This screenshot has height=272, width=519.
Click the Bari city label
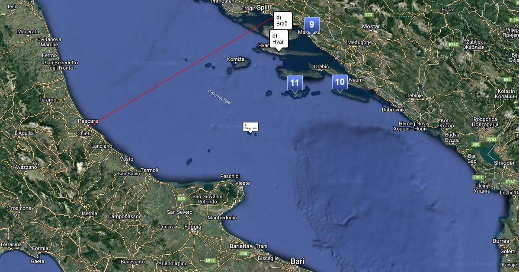pyautogui.click(x=298, y=261)
